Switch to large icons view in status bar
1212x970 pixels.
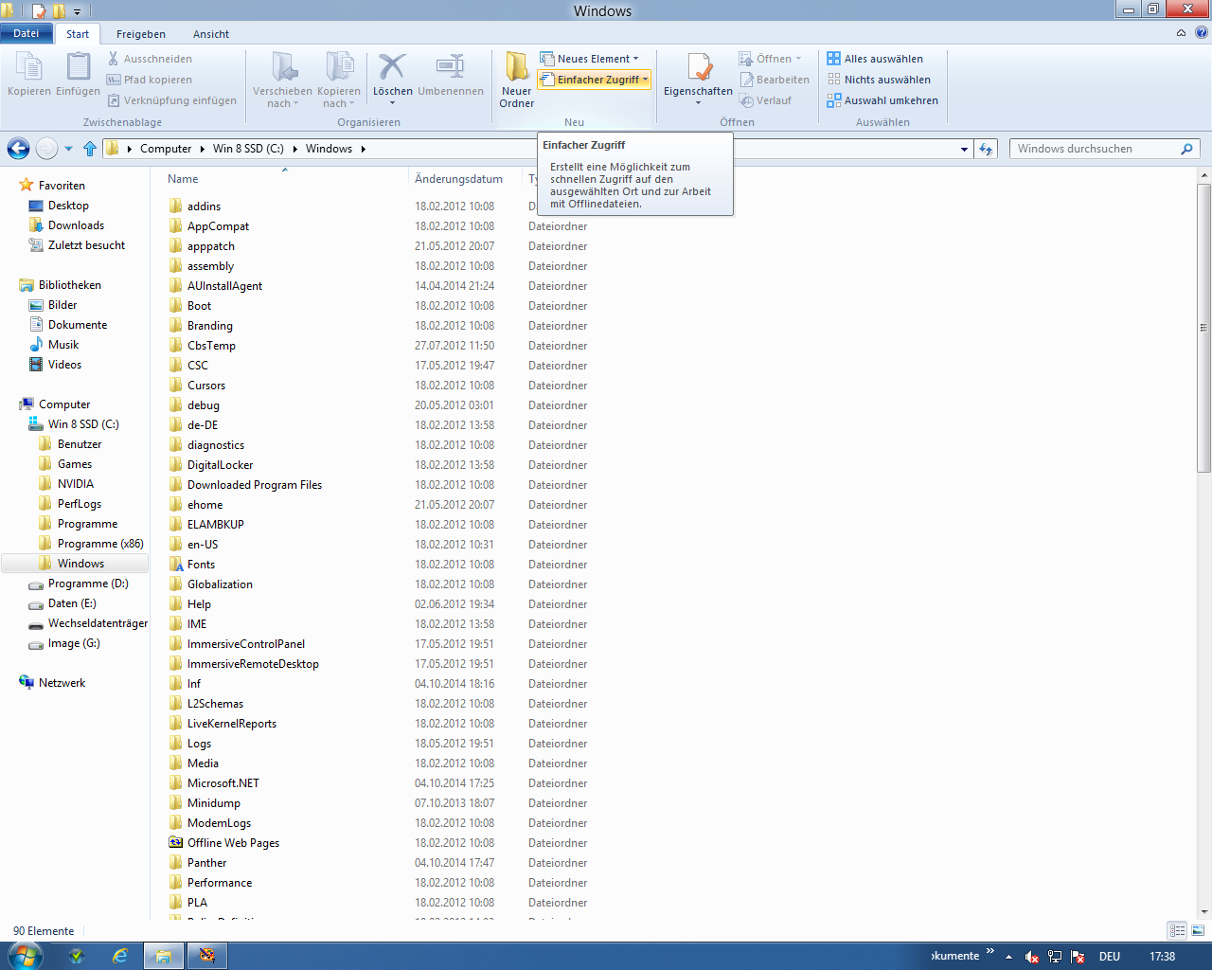pyautogui.click(x=1197, y=931)
